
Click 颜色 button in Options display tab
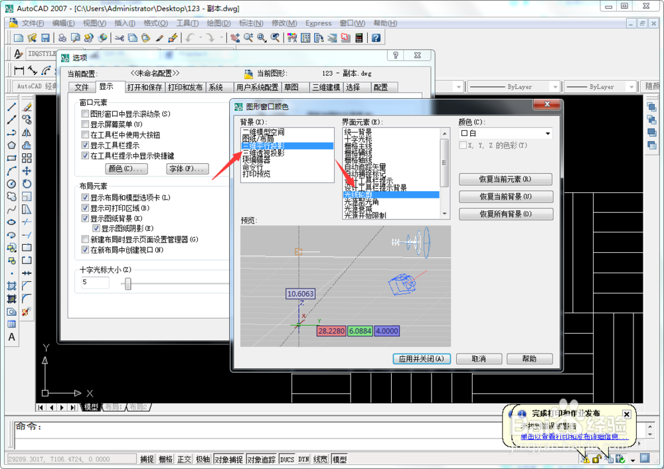click(125, 168)
